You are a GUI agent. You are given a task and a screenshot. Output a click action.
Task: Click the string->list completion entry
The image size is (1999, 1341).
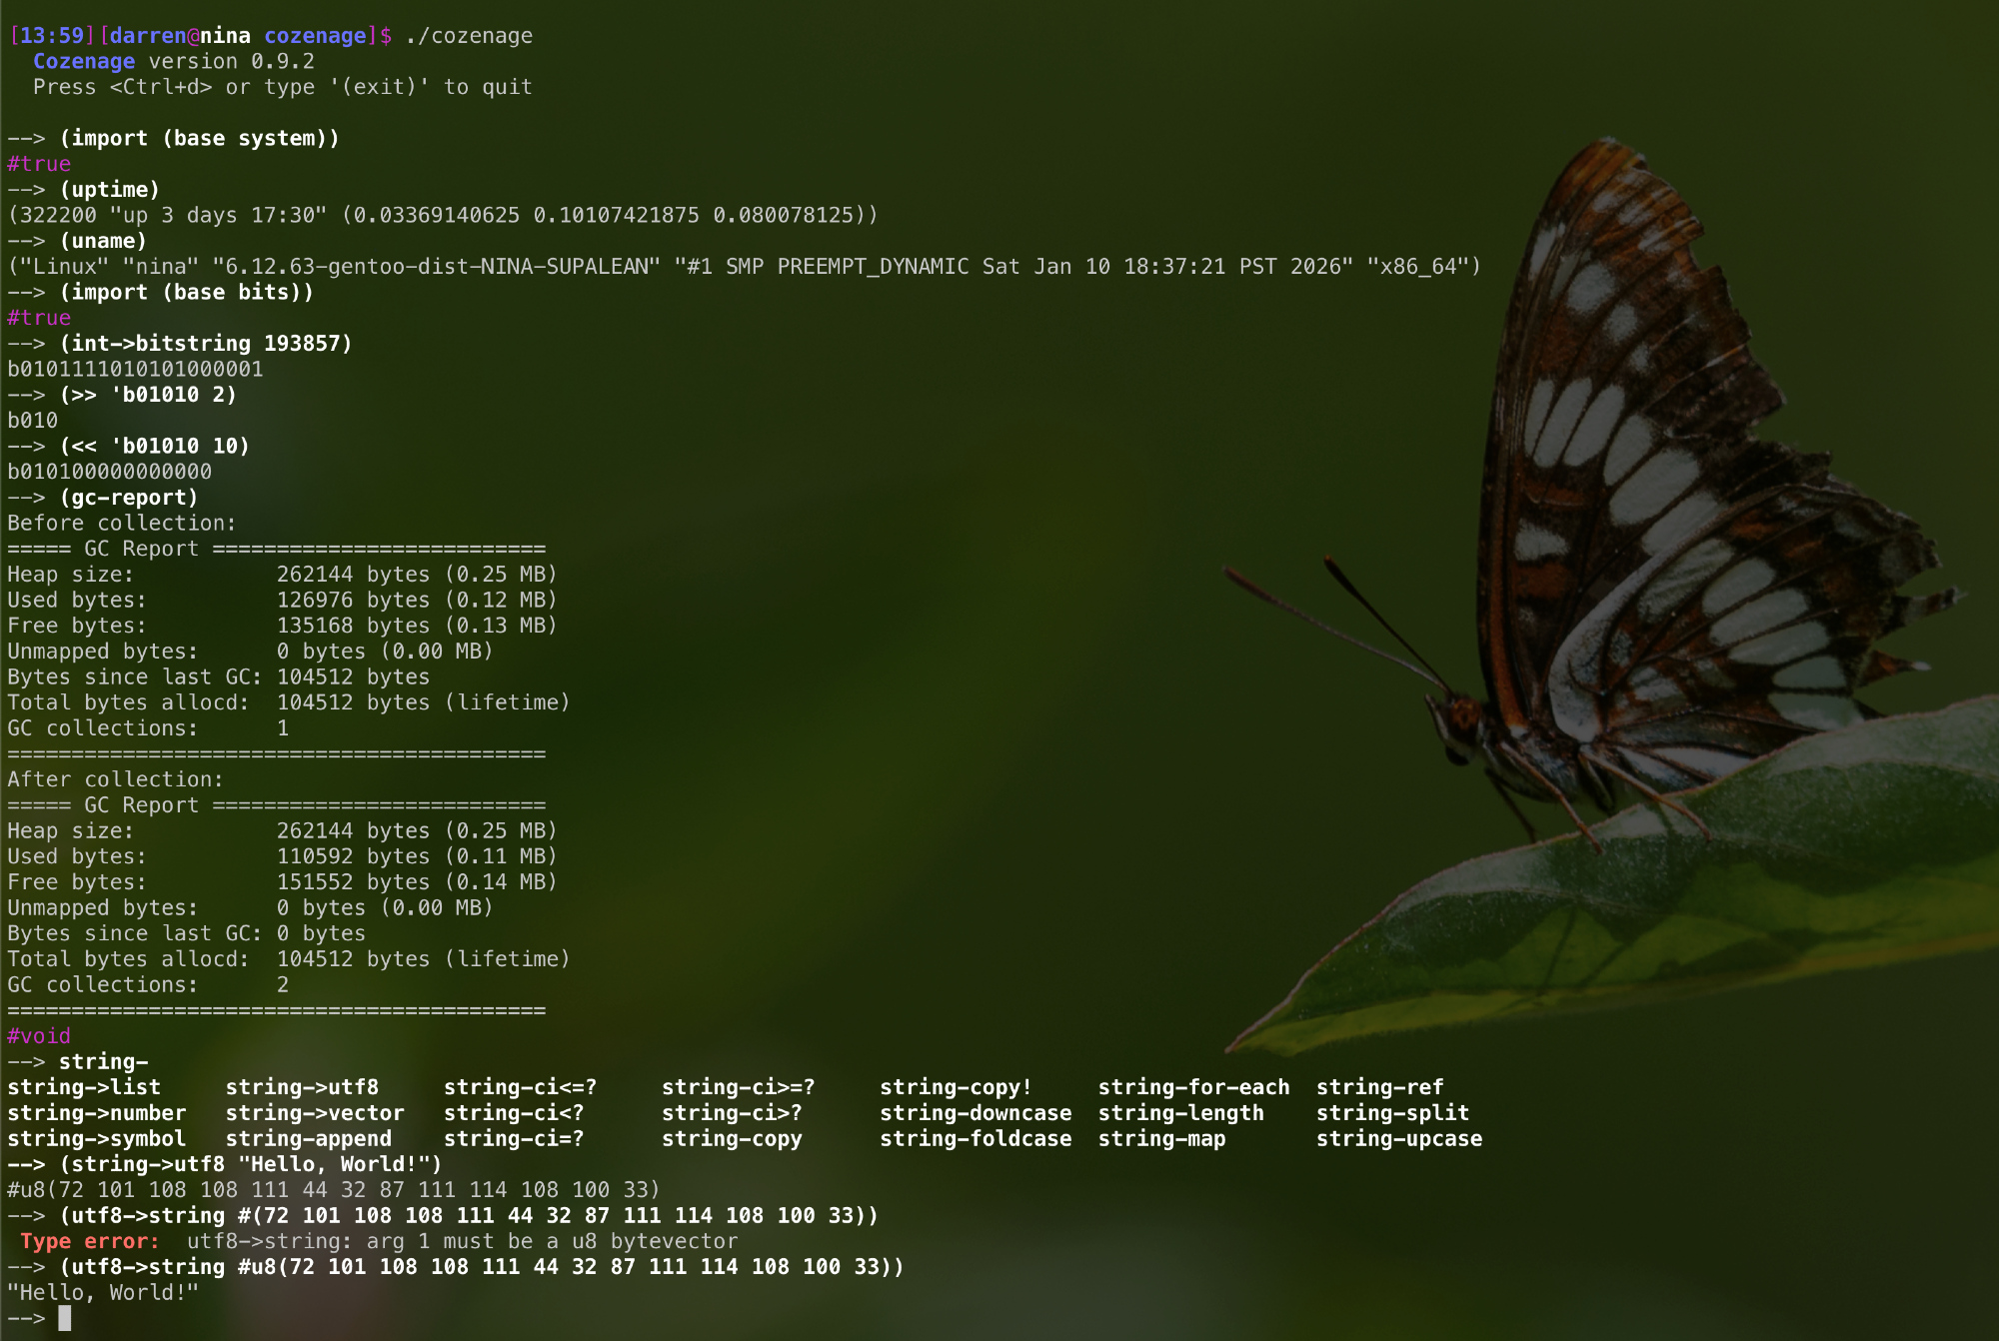pos(84,1087)
